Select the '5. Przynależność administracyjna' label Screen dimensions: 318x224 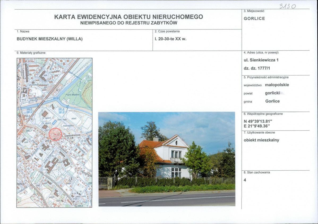266,77
